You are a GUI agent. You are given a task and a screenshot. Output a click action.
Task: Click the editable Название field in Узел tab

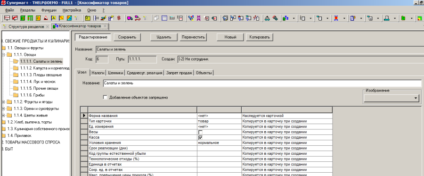click(x=262, y=84)
